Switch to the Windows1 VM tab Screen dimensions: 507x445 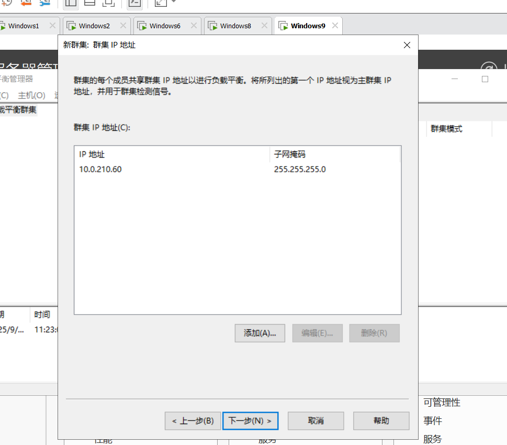24,26
